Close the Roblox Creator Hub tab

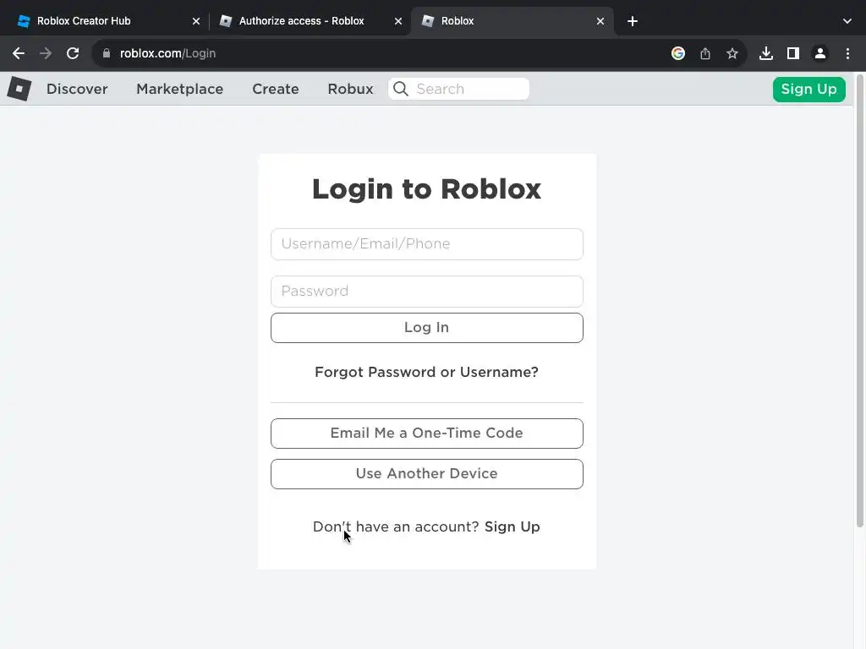[x=196, y=21]
